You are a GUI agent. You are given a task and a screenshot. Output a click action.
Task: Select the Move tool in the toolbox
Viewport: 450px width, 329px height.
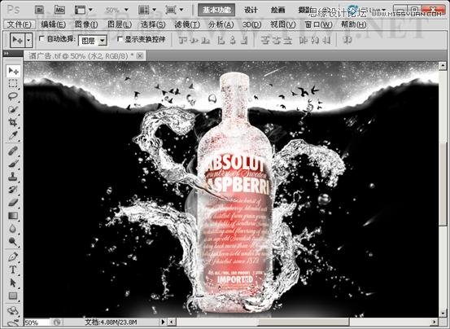(x=13, y=71)
